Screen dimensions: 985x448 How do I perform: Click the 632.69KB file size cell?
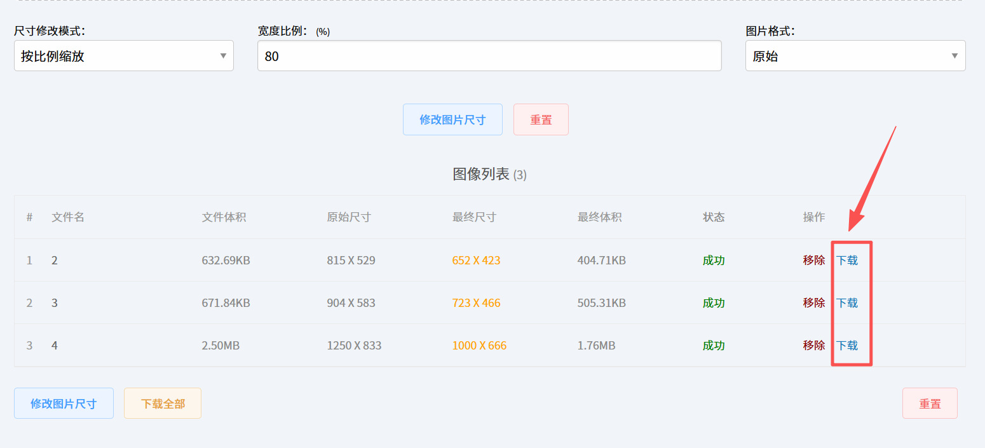click(x=226, y=260)
